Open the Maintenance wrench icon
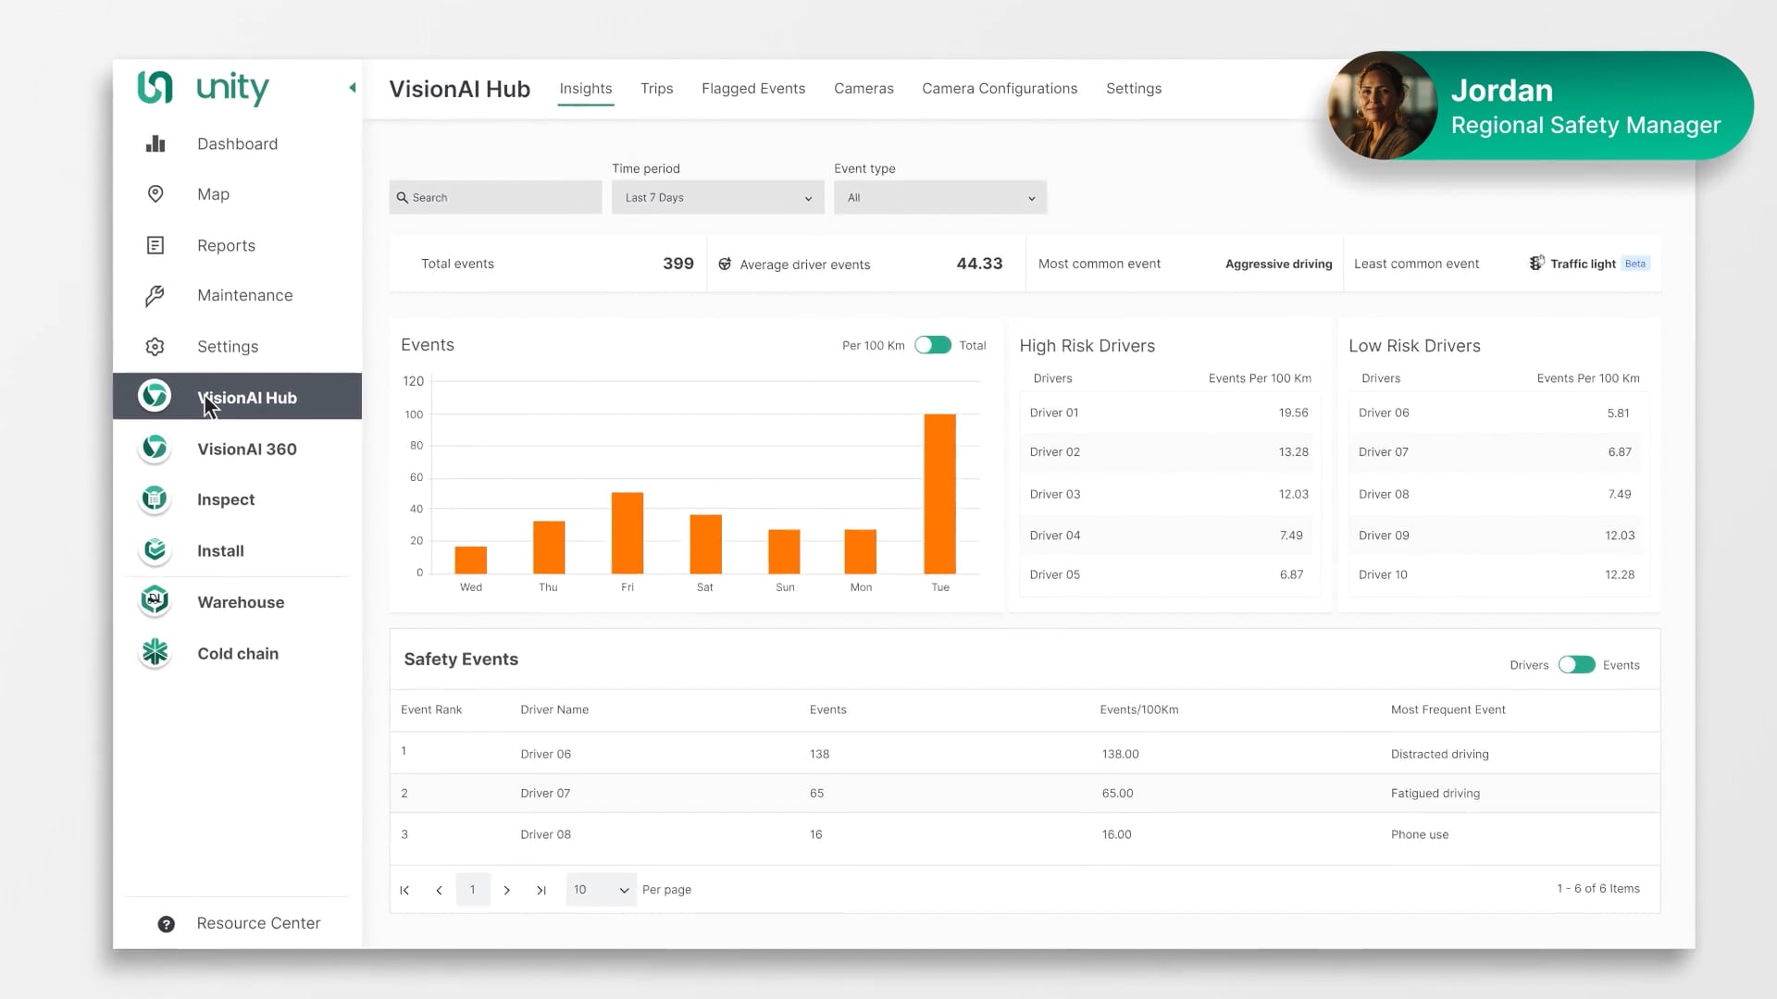Viewport: 1777px width, 999px height. tap(155, 295)
